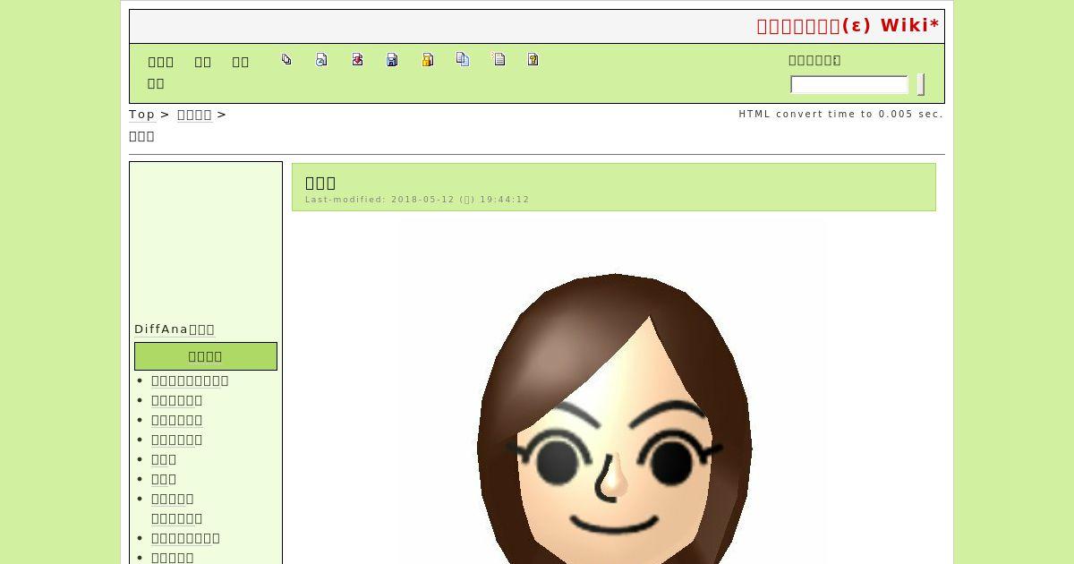
Task: Open the page backup clock icon
Action: 321,60
